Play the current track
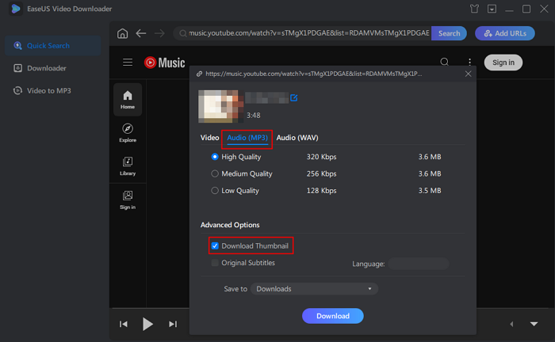555x342 pixels. pos(147,324)
